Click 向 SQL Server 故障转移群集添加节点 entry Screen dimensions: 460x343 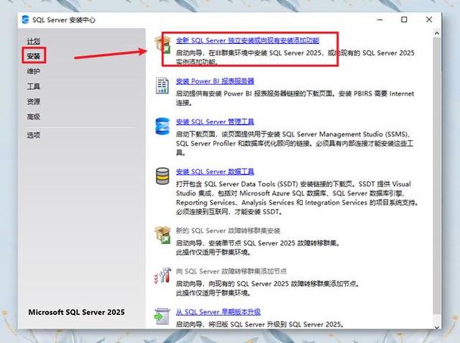[x=232, y=271]
